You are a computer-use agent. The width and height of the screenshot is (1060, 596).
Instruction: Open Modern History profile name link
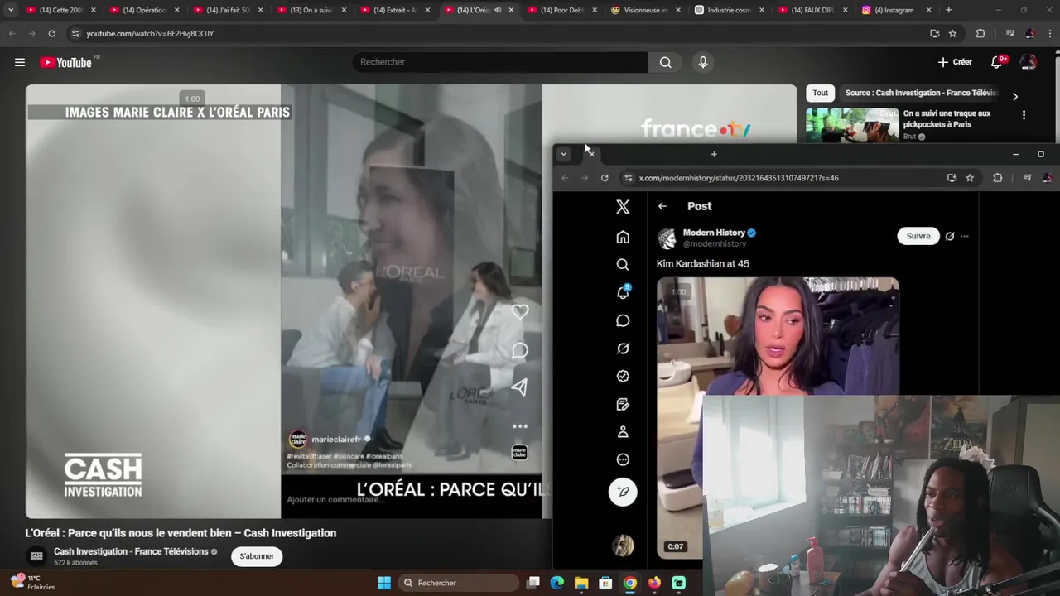pyautogui.click(x=714, y=233)
